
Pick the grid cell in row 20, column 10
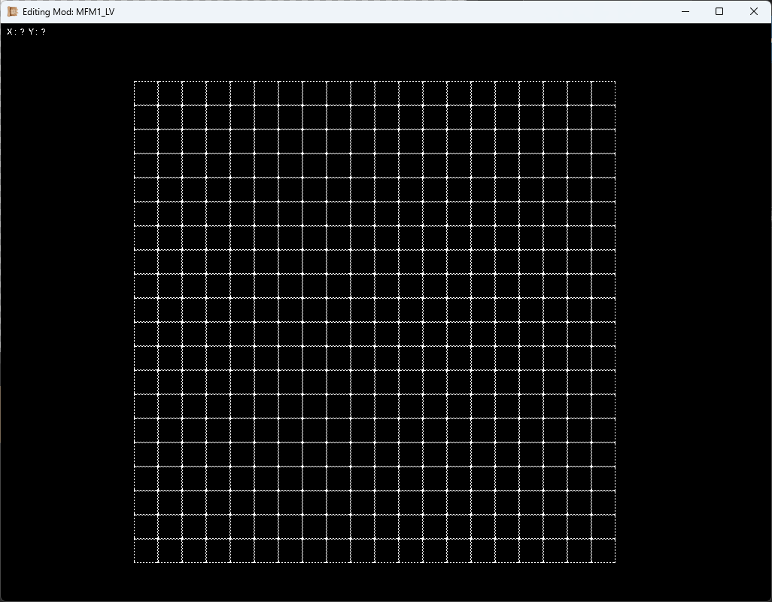pyautogui.click(x=363, y=551)
